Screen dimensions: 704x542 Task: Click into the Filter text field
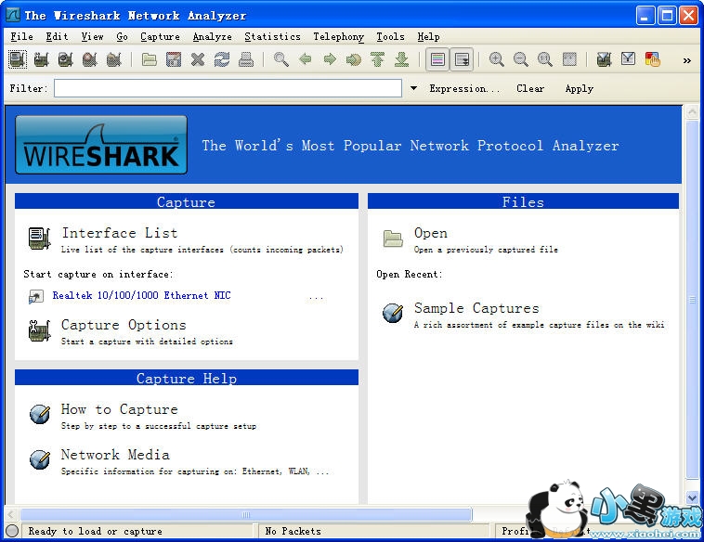[x=228, y=89]
